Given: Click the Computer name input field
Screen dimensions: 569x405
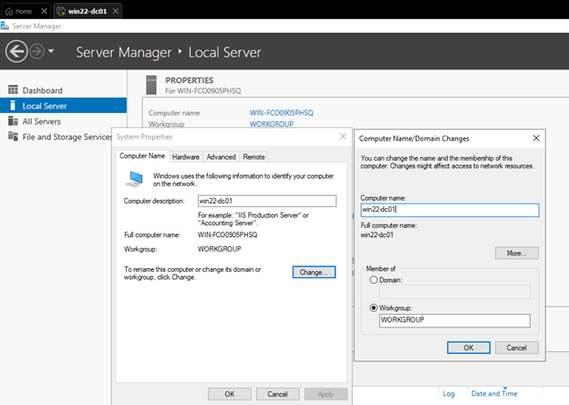Looking at the screenshot, I should [449, 210].
